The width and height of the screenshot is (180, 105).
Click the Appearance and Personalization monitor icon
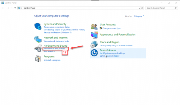click(95, 35)
